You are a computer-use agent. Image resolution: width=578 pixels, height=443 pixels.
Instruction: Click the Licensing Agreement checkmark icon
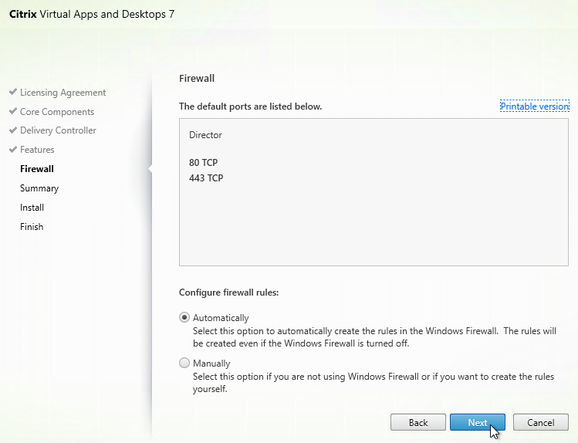(13, 91)
